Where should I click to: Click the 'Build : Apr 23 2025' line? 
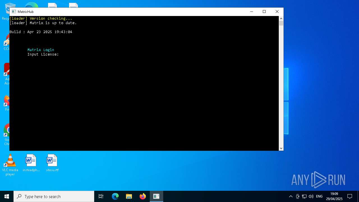tap(41, 32)
